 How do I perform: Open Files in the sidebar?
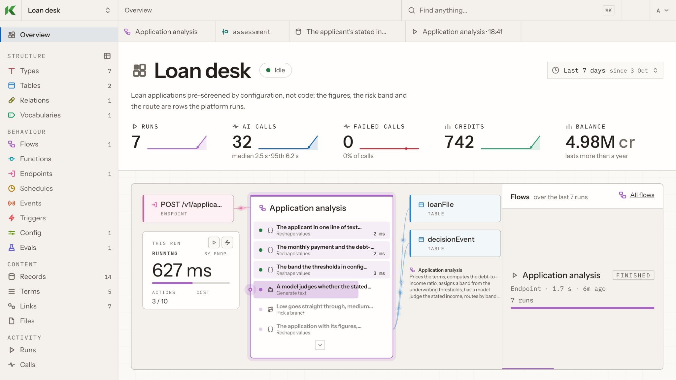click(x=59, y=321)
